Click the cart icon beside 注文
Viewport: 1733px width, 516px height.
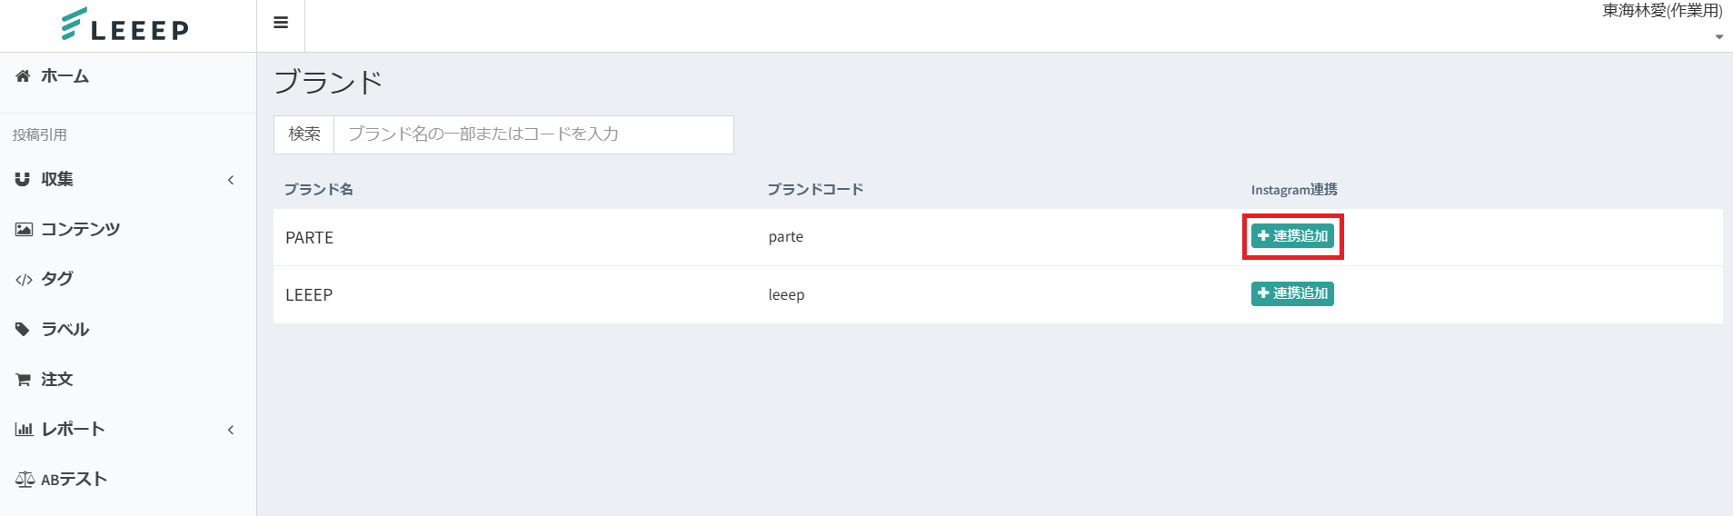coord(24,380)
